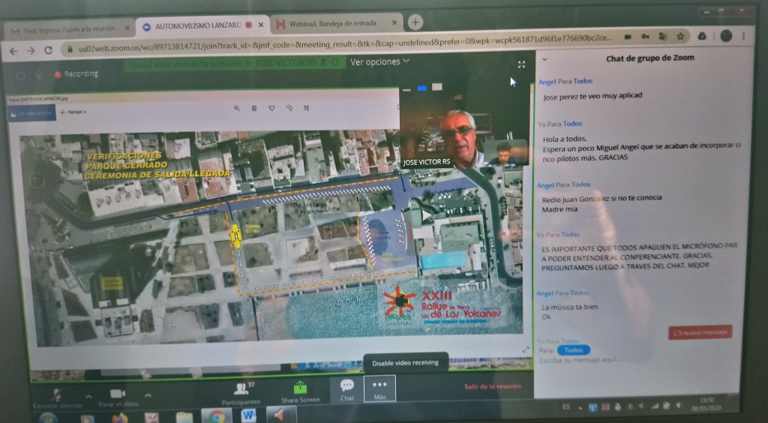Click Salir de la reunión
The height and width of the screenshot is (423, 768).
492,387
